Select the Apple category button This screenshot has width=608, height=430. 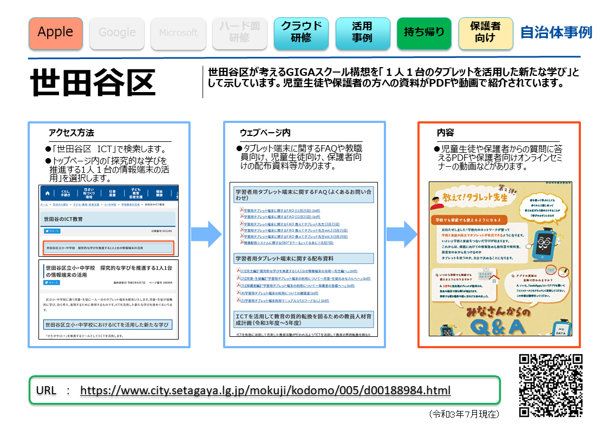55,33
